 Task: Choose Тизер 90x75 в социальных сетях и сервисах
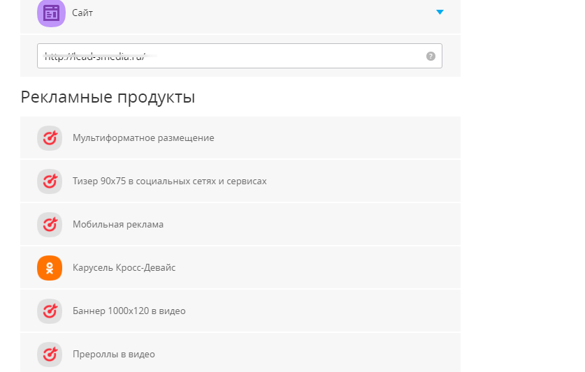[240, 181]
